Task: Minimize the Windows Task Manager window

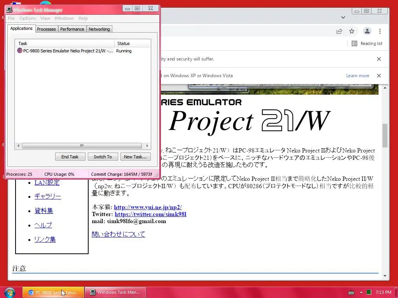Action: pos(127,9)
